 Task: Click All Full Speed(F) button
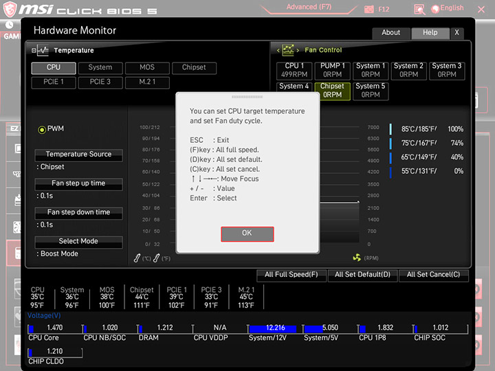(x=291, y=275)
